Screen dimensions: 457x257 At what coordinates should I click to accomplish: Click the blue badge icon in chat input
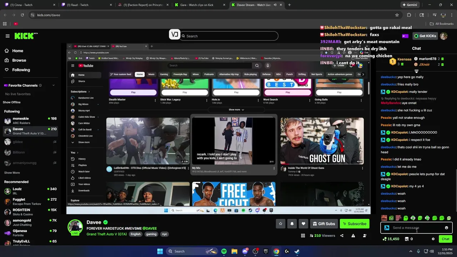click(387, 228)
